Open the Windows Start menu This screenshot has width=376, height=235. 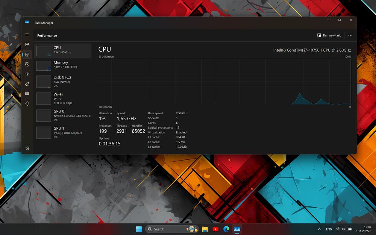(x=139, y=229)
